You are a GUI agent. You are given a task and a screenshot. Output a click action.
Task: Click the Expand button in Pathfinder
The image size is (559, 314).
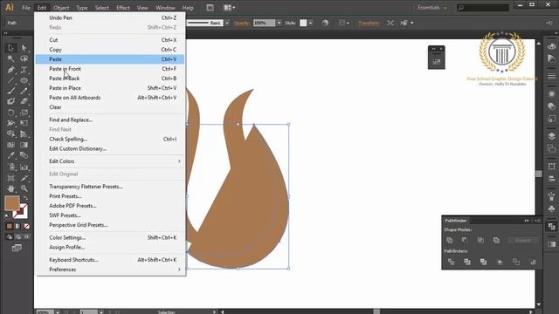(x=523, y=241)
